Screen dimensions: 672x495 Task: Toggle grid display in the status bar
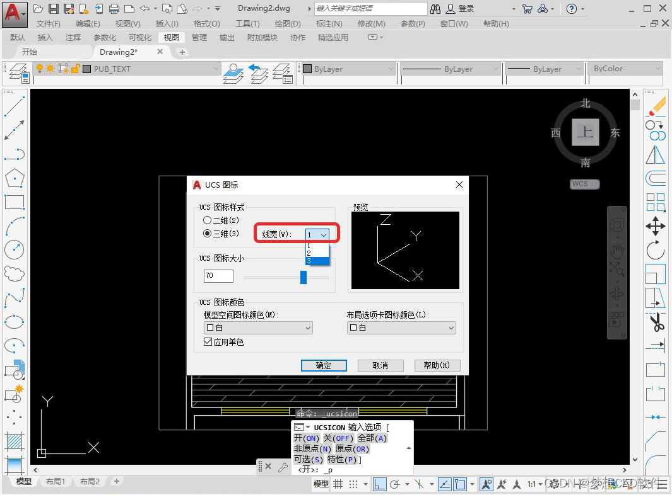[x=339, y=484]
